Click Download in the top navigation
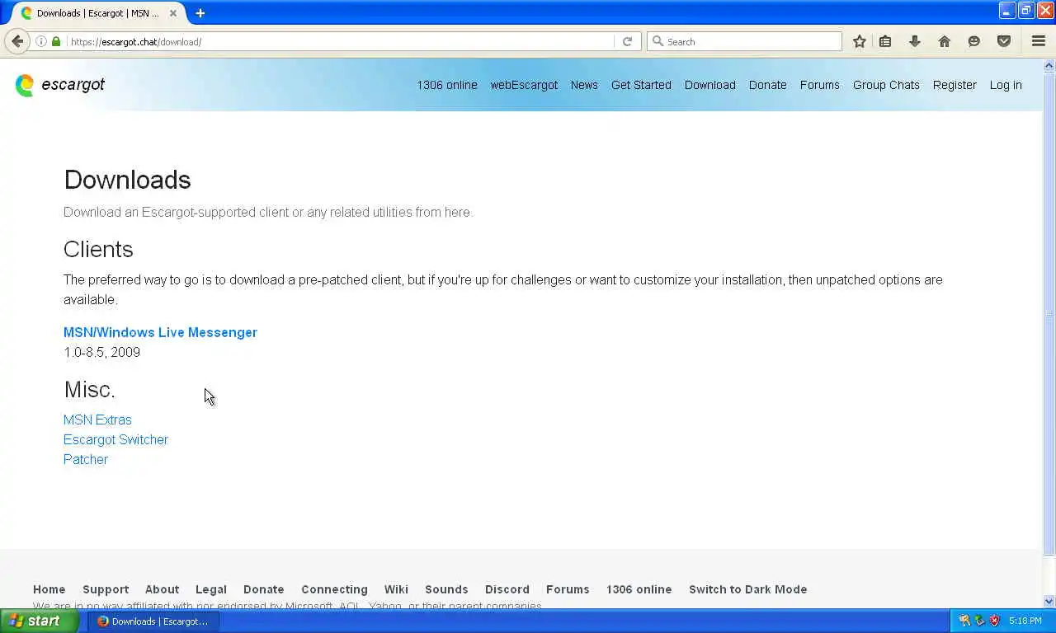The height and width of the screenshot is (633, 1056). coord(709,85)
